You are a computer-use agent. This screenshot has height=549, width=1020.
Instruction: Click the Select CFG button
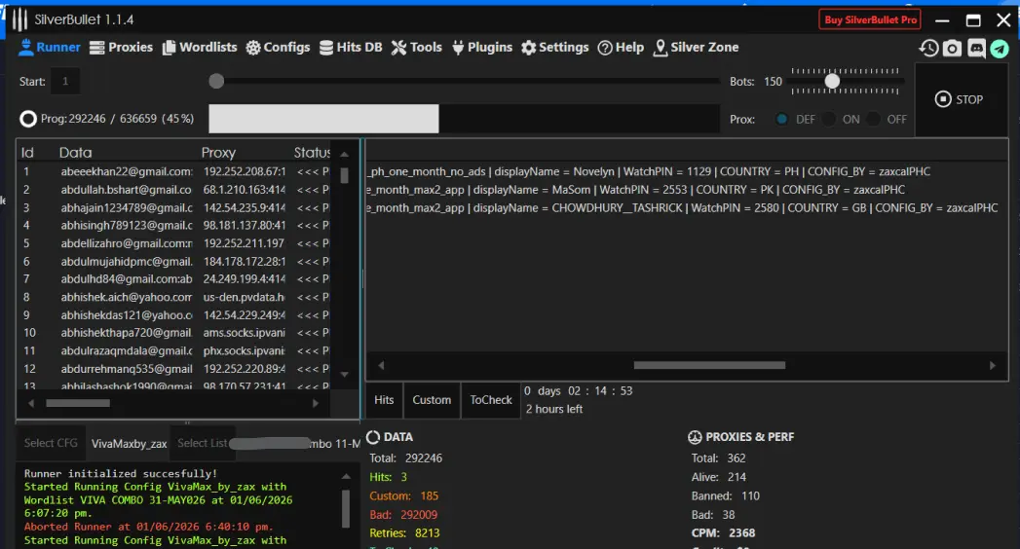point(51,443)
